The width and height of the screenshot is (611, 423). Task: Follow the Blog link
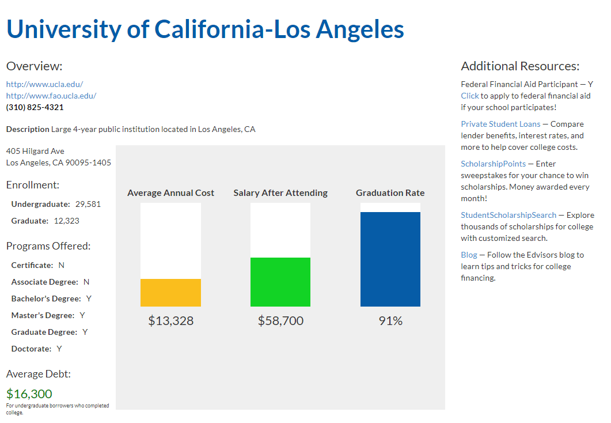(469, 255)
